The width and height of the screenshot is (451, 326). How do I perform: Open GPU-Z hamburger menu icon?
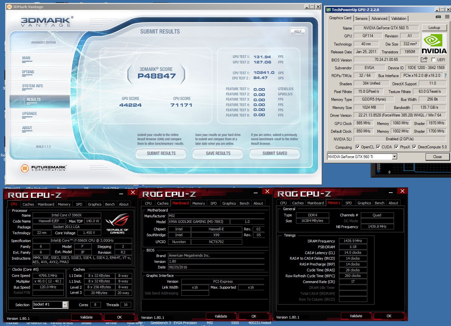coord(447,17)
